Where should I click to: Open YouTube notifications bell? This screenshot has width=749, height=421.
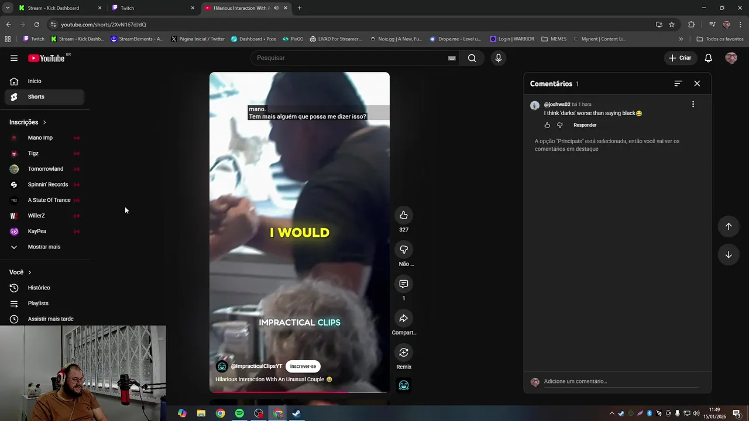(708, 58)
